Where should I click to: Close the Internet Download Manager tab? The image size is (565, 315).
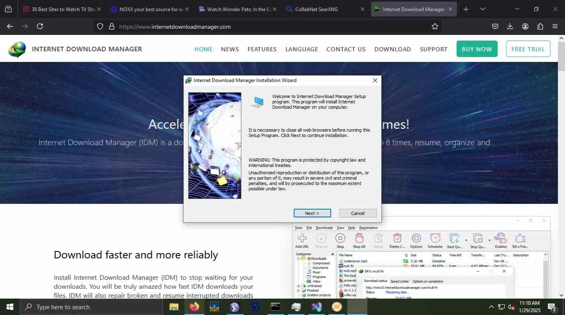tap(450, 9)
